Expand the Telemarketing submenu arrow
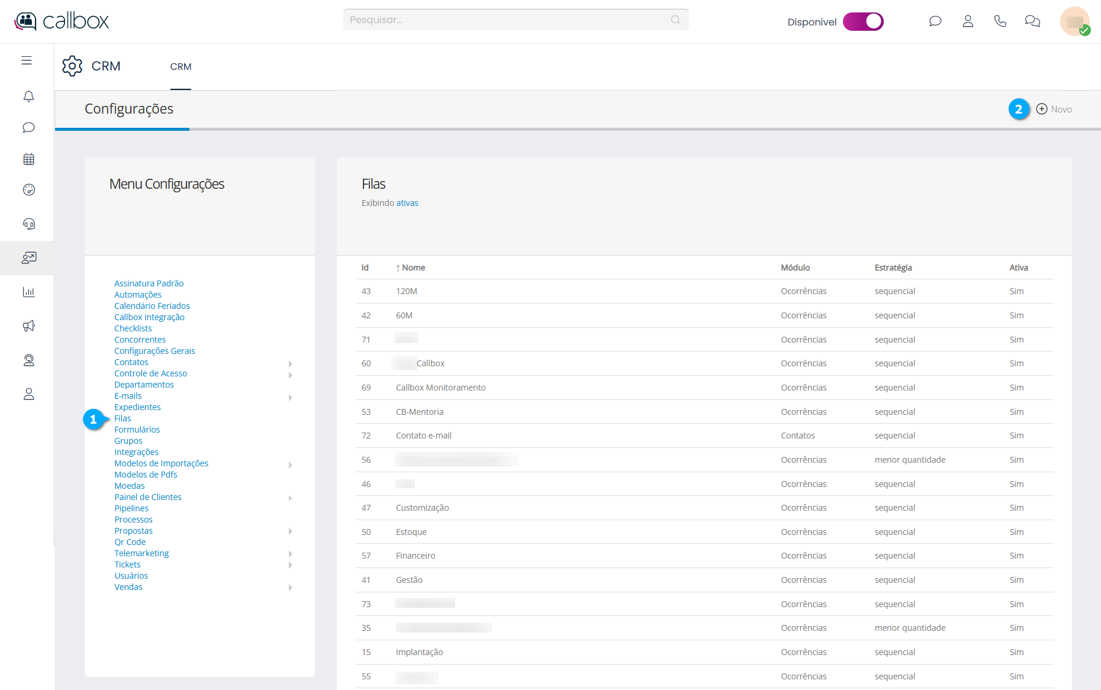This screenshot has height=690, width=1101. (x=290, y=554)
